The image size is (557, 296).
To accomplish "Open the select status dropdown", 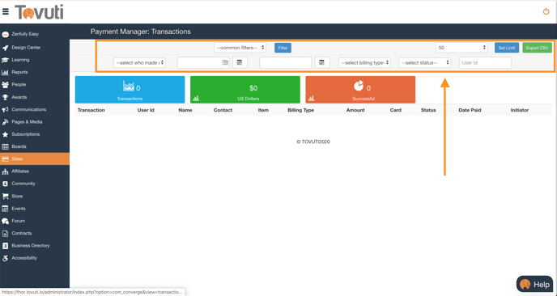I will click(x=425, y=62).
